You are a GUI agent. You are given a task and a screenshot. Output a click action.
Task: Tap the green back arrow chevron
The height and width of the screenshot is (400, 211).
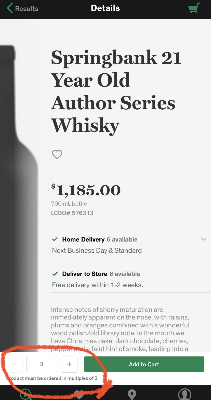click(10, 8)
